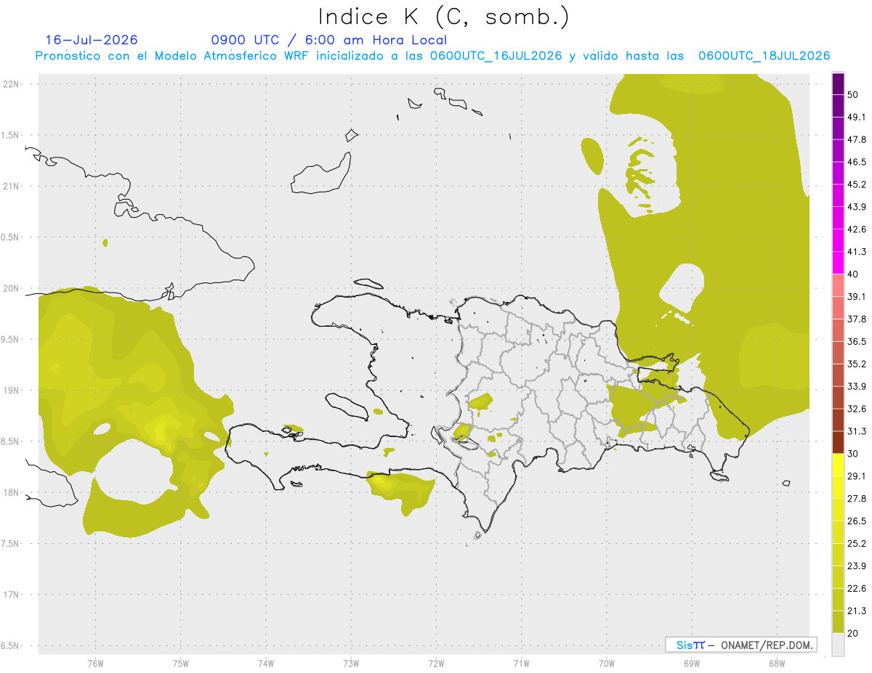Click the color bar value '21.3'
872x673 pixels.
[857, 611]
